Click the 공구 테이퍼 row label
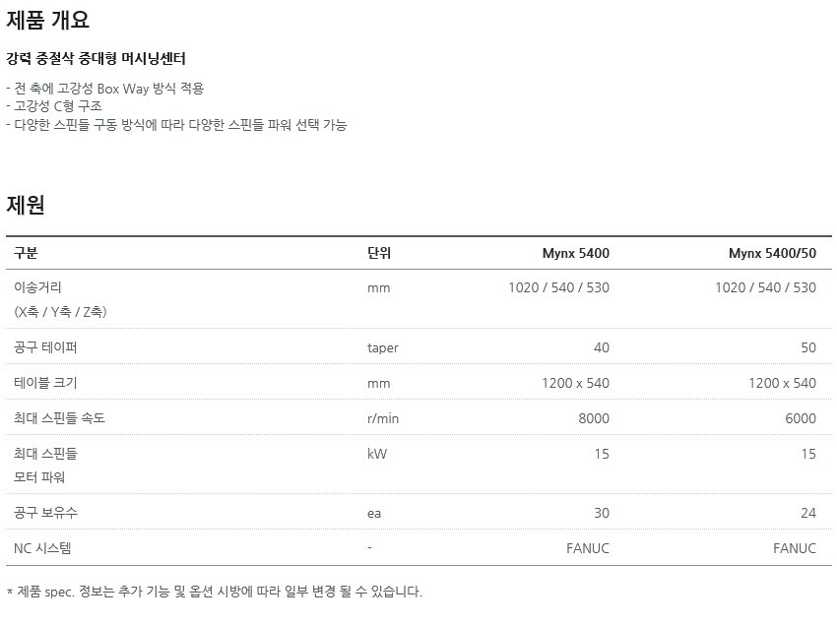The image size is (837, 625). click(45, 347)
